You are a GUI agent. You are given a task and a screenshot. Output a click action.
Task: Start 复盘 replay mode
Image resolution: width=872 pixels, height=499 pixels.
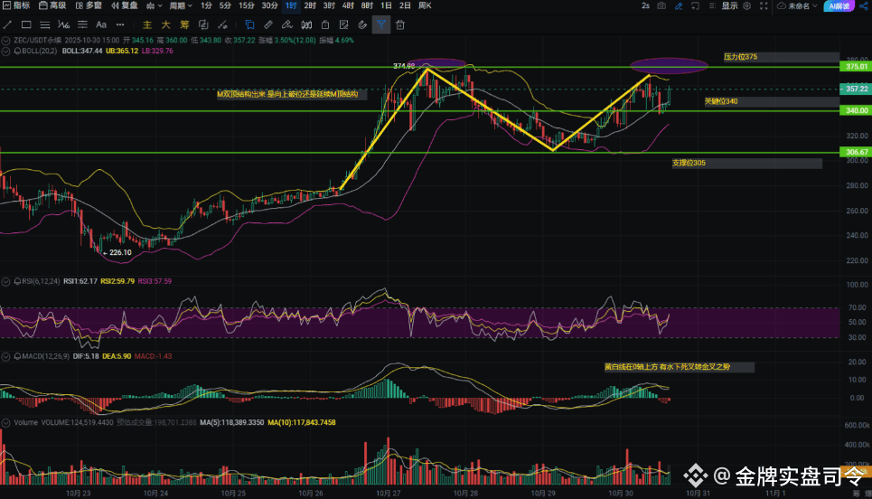125,5
